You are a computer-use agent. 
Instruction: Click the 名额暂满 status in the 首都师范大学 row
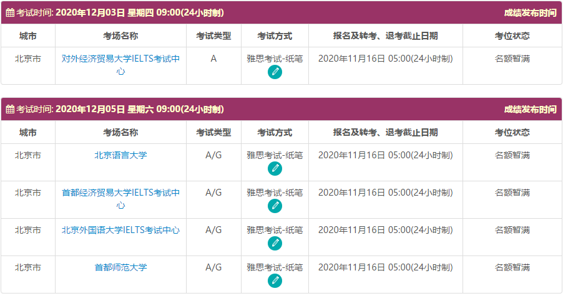(512, 267)
